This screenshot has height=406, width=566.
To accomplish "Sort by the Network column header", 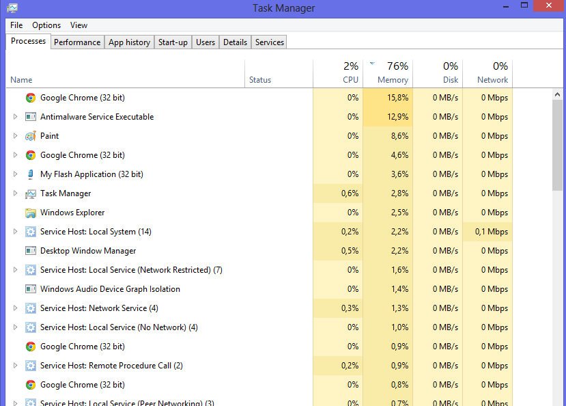I will point(487,74).
